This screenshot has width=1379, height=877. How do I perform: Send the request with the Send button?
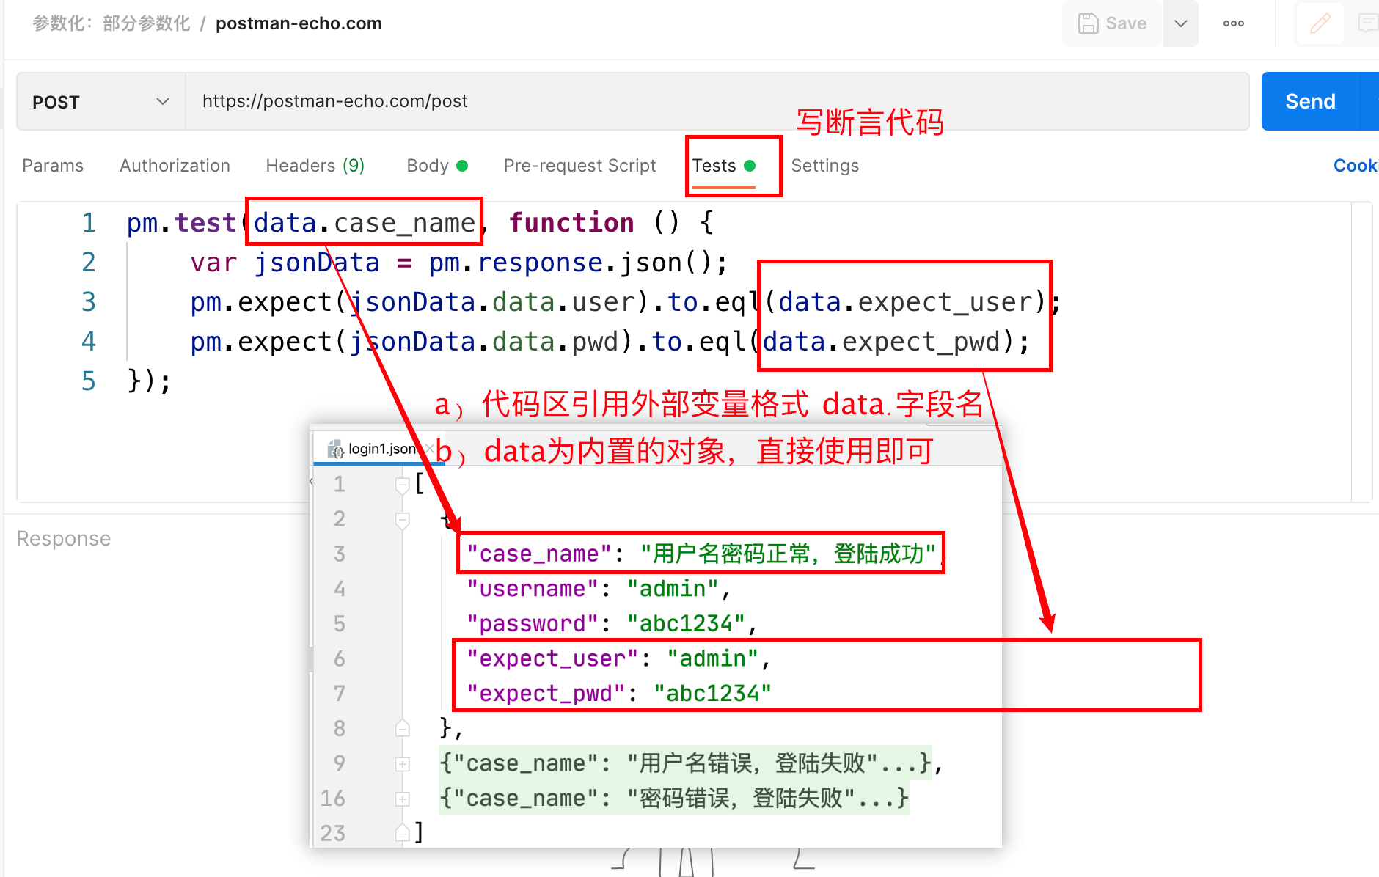pyautogui.click(x=1310, y=101)
